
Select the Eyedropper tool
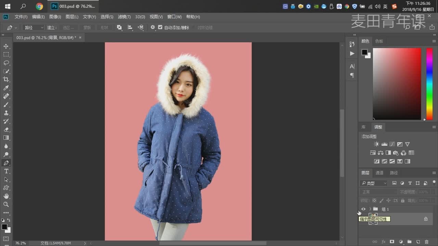coord(6,88)
